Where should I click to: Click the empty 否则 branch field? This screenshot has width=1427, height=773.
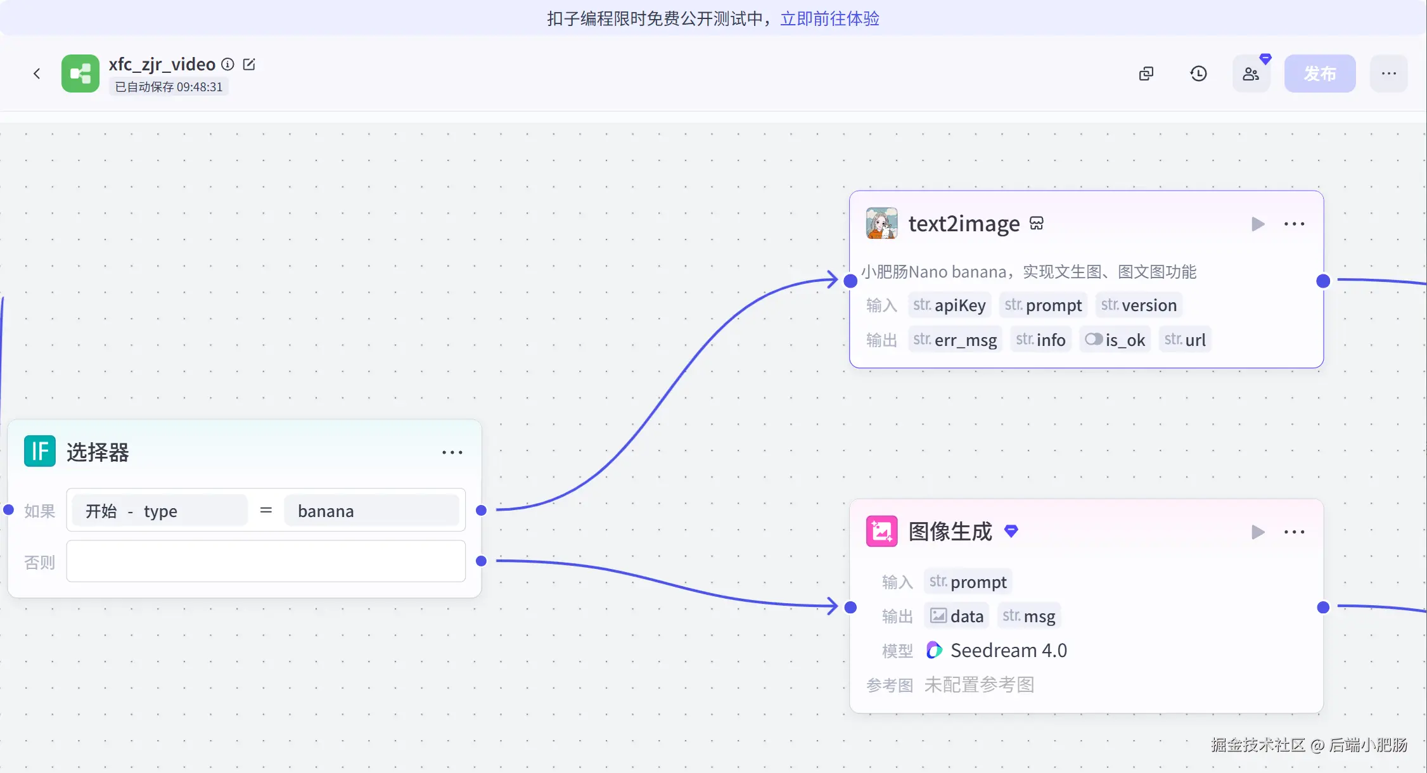pyautogui.click(x=266, y=561)
